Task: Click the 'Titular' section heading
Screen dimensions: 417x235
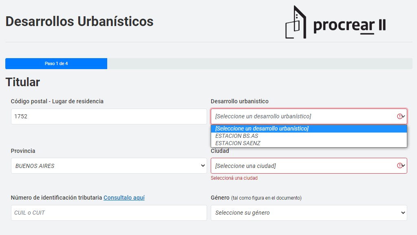Action: (23, 82)
